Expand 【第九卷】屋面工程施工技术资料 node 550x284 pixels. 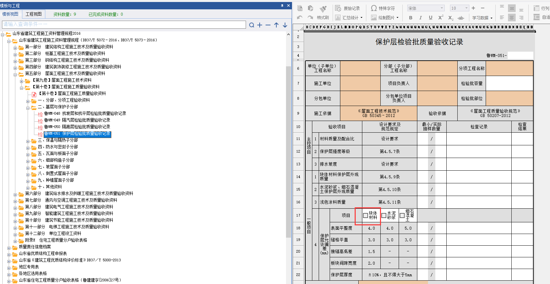[x=21, y=81]
